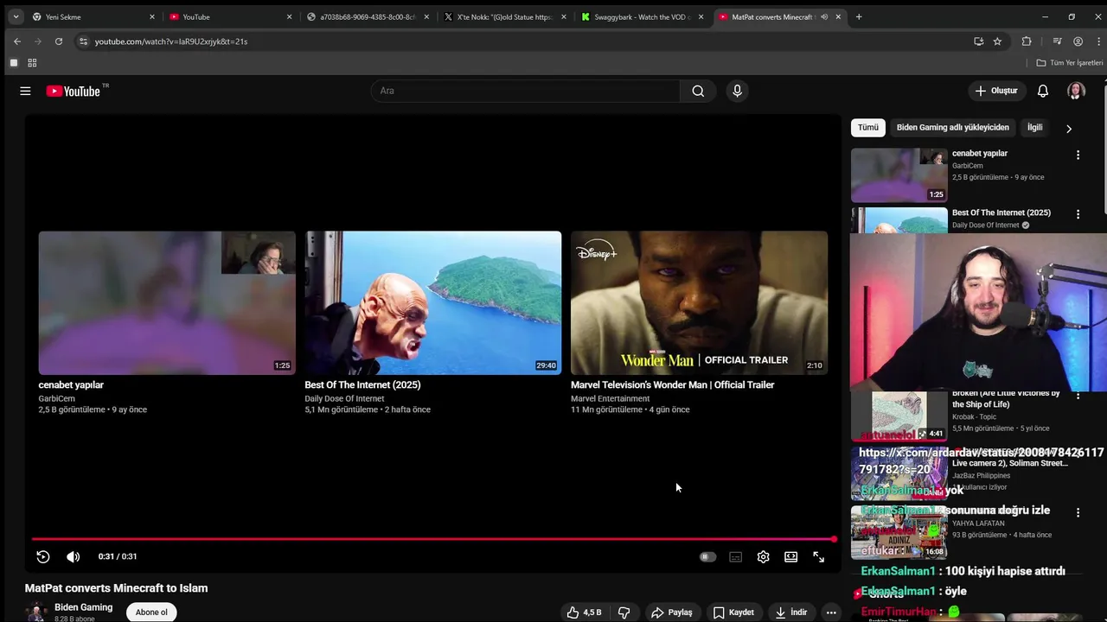
Task: Open the apps grid in the bookmarks bar
Action: click(32, 63)
